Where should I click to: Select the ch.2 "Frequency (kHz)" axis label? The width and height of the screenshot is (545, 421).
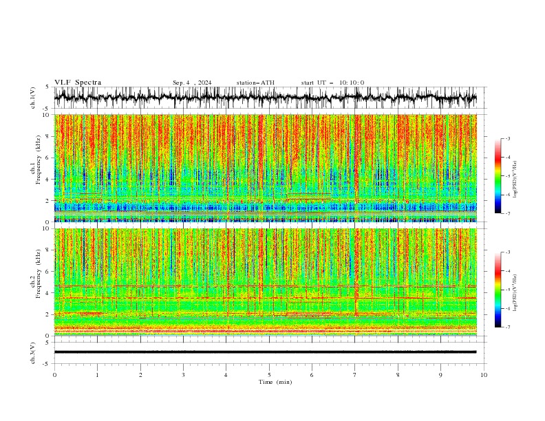coord(39,273)
